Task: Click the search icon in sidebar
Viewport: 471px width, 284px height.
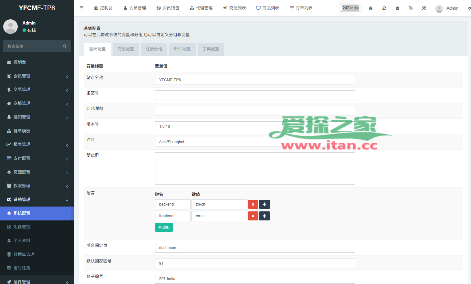Action: pyautogui.click(x=64, y=46)
